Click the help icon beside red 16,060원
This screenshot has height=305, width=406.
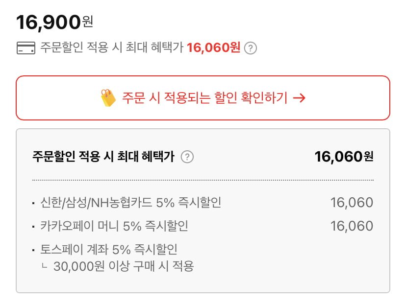tap(251, 48)
